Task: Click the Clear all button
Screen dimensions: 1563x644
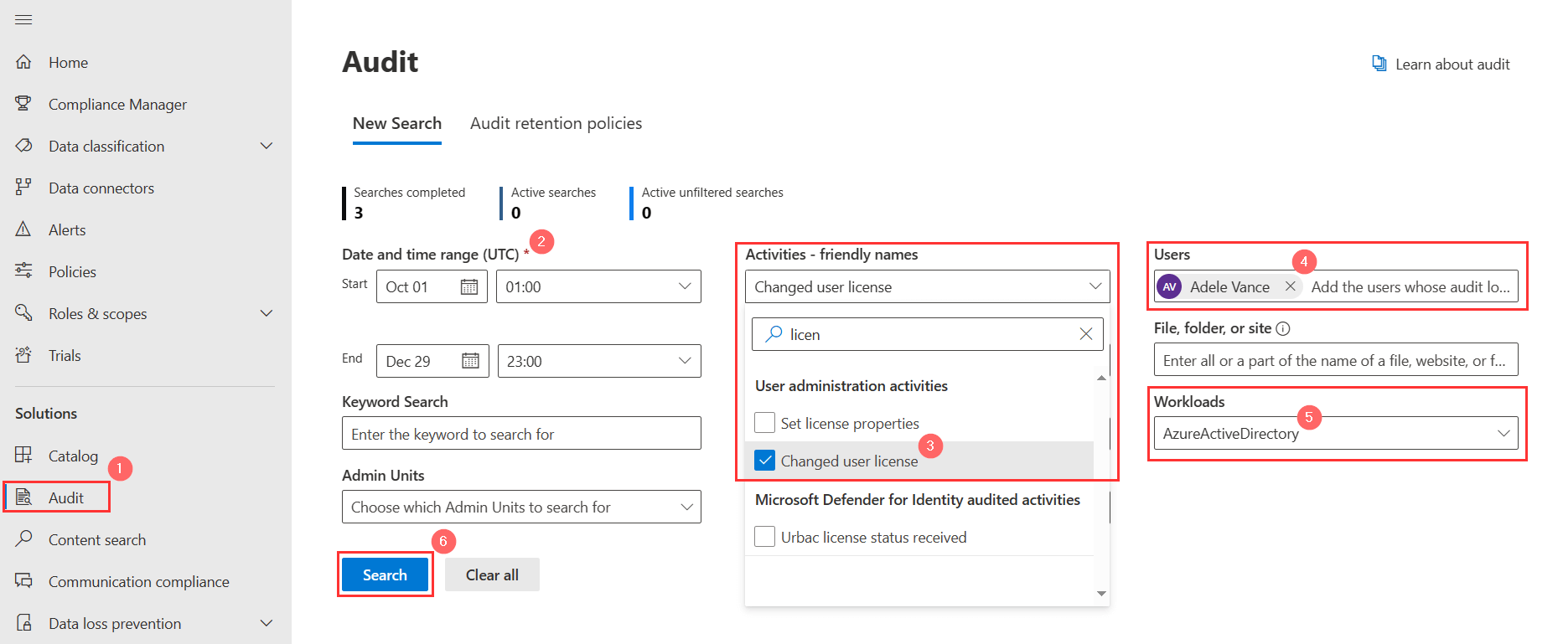Action: point(492,574)
